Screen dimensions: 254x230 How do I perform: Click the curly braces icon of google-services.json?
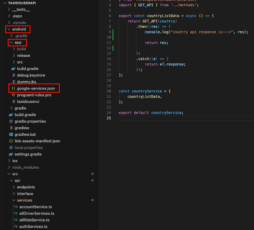13,89
